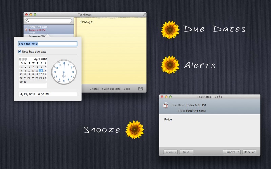This screenshot has height=169, width=271.
Task: Click the Previous button in alert window
Action: point(170,152)
